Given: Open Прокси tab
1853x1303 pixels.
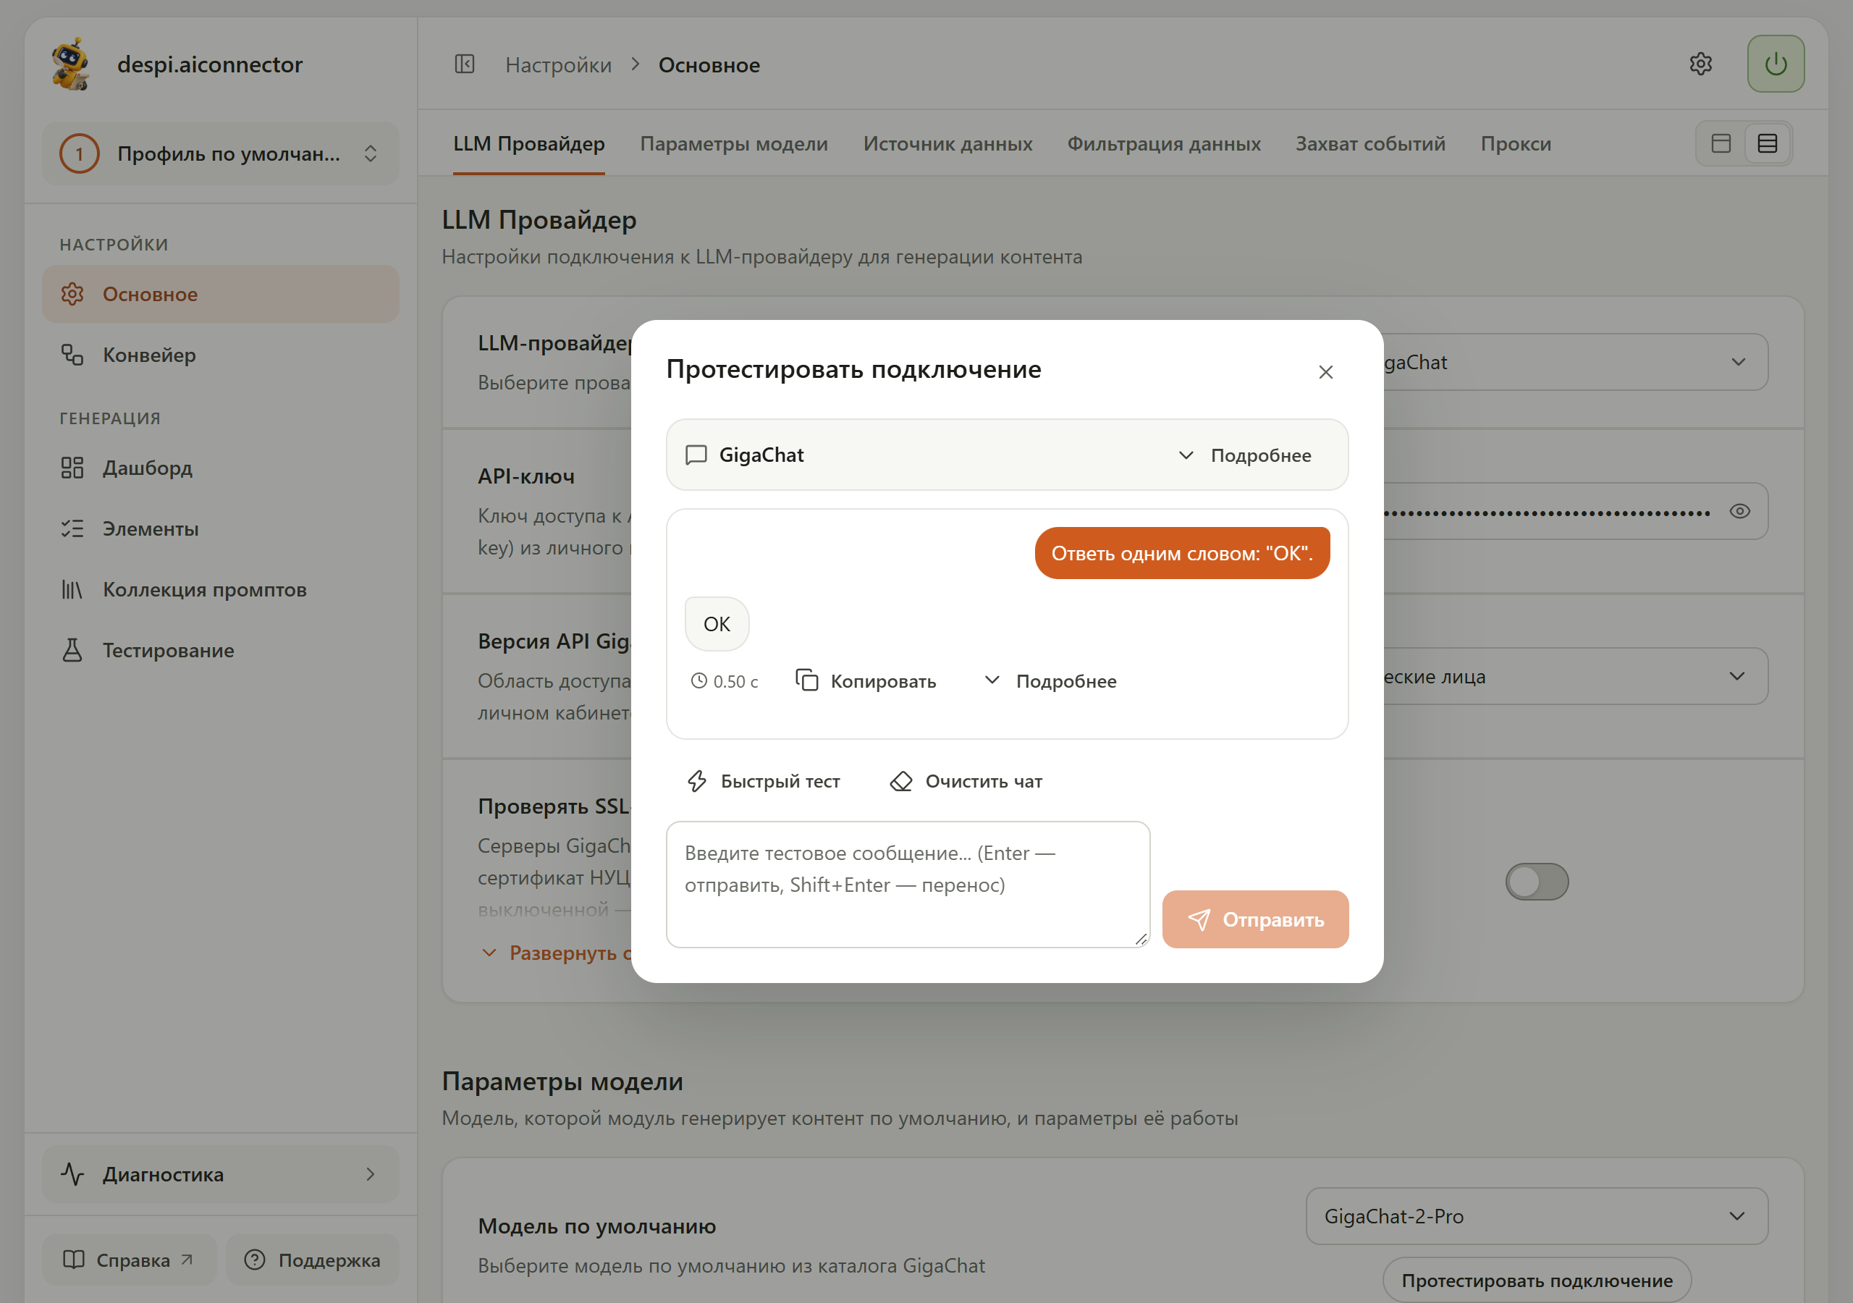Looking at the screenshot, I should pos(1516,144).
